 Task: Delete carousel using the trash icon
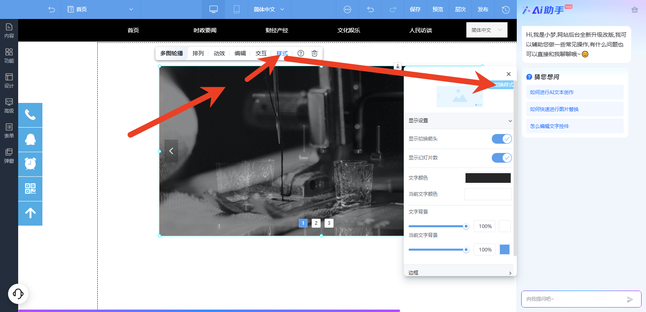[x=315, y=53]
